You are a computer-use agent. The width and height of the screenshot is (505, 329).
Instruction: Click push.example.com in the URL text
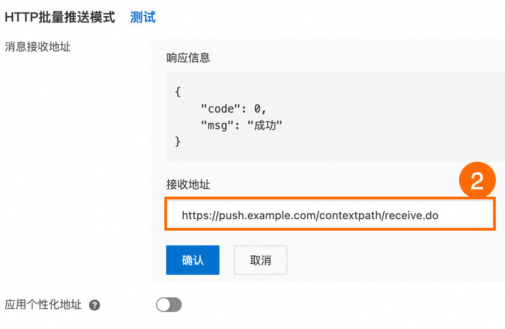coord(267,215)
